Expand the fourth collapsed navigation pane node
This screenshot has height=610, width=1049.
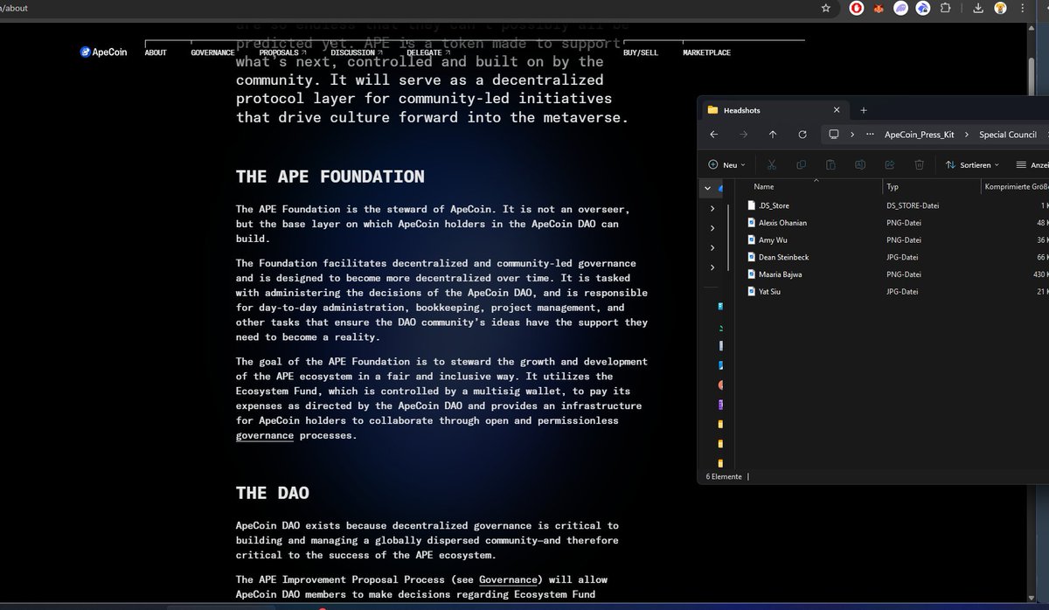[712, 267]
